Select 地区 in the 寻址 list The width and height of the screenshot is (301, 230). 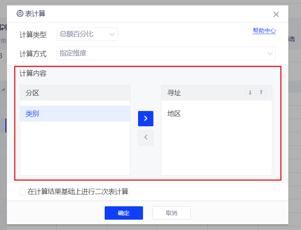(174, 114)
